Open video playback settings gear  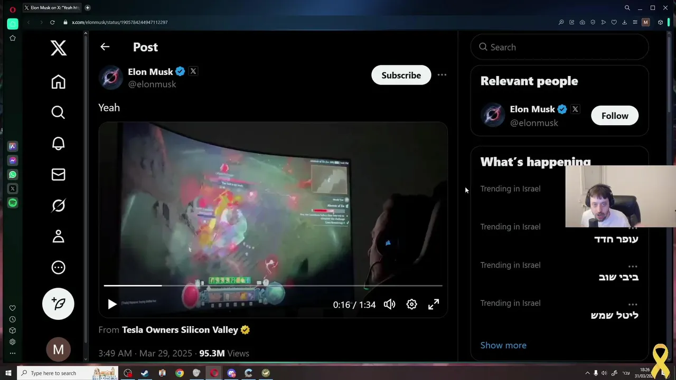tap(411, 305)
